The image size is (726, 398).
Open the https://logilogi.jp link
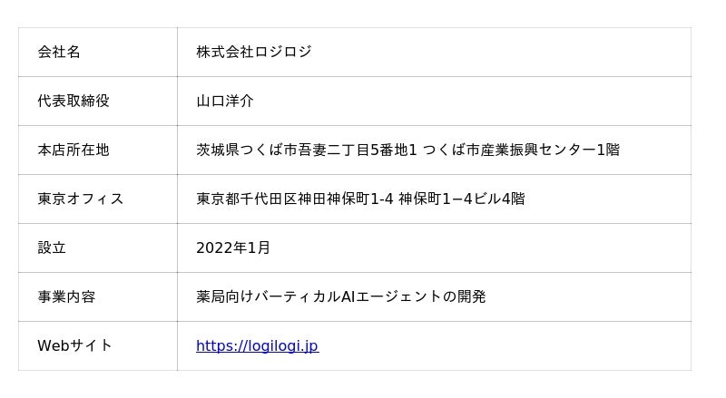pyautogui.click(x=257, y=345)
